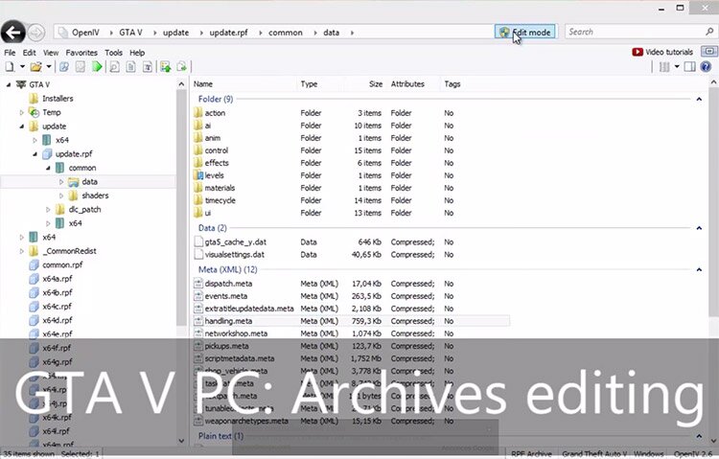This screenshot has width=719, height=459.
Task: Click the 'common' breadcrumb in address bar
Action: pyautogui.click(x=286, y=33)
